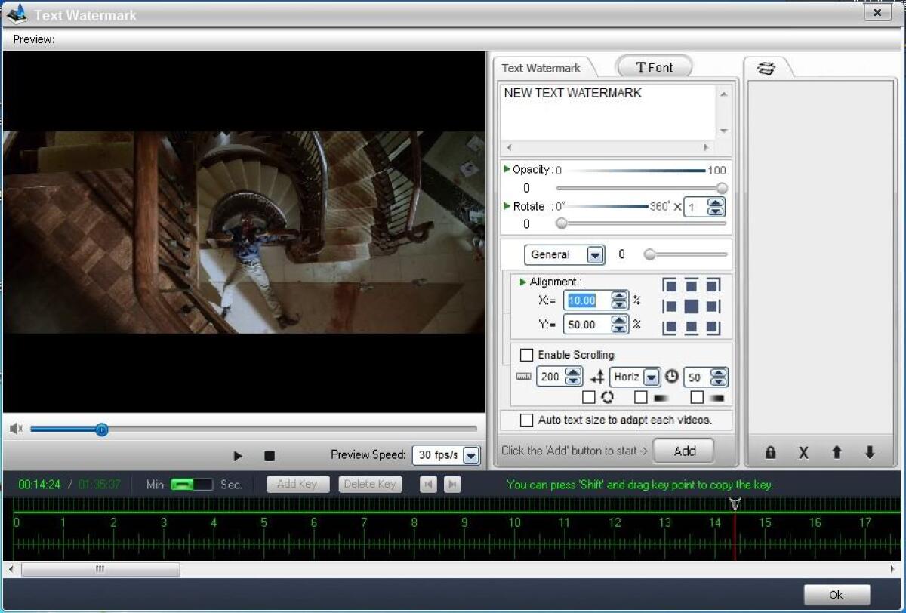The width and height of the screenshot is (906, 613).
Task: Click the Add button to create the watermark
Action: (x=683, y=450)
